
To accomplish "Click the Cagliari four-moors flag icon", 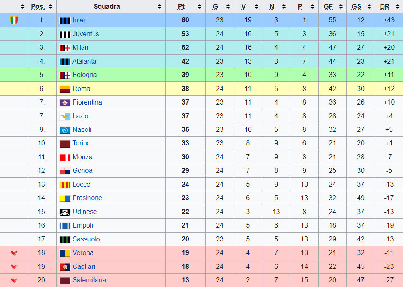I will [x=65, y=267].
